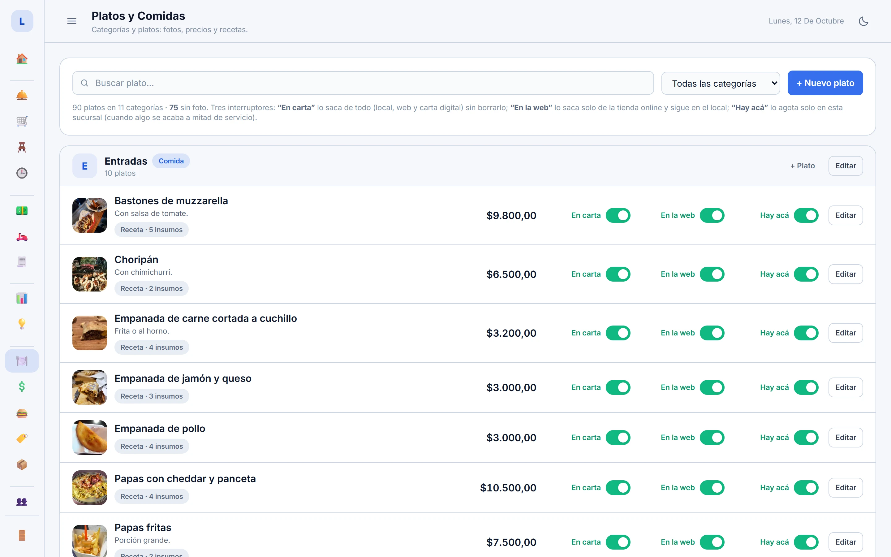Edit the Entradas category
Screen dimensions: 891x557
coord(845,166)
